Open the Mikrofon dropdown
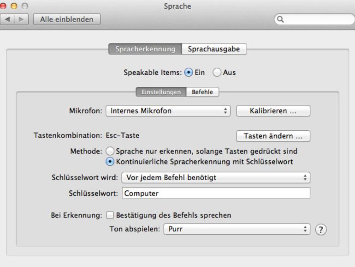The width and height of the screenshot is (355, 267). click(168, 111)
